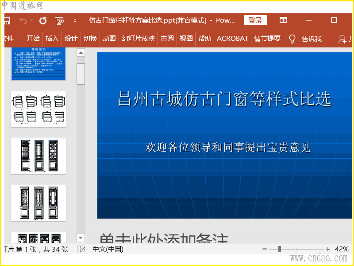Click the spell check icon in status bar
The image size is (354, 266).
81,249
